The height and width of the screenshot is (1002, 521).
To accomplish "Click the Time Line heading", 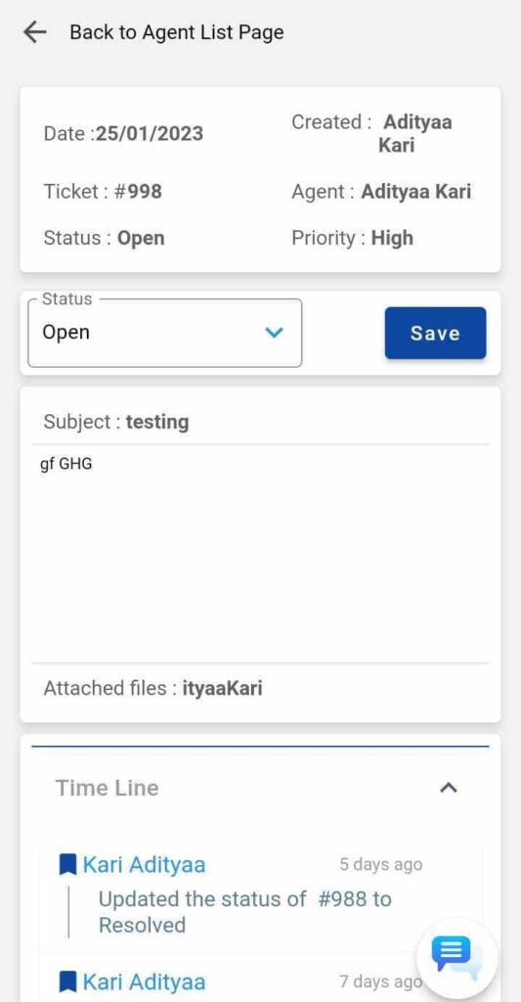I will click(108, 788).
